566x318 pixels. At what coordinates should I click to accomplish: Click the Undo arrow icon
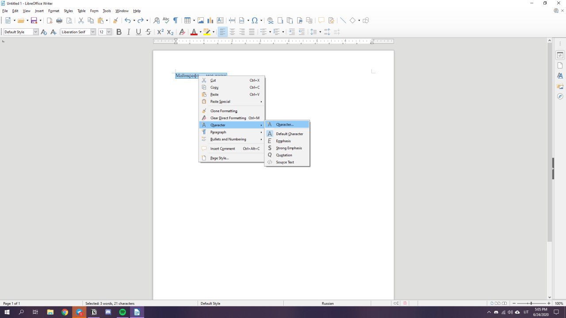click(127, 20)
